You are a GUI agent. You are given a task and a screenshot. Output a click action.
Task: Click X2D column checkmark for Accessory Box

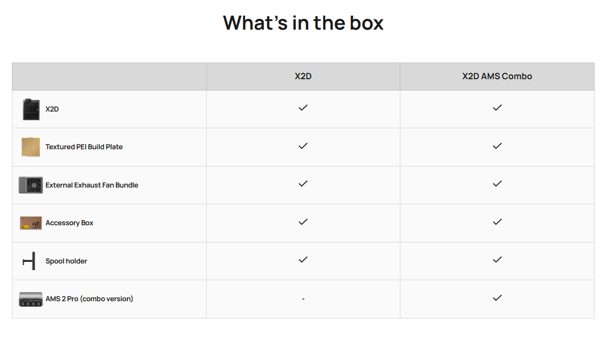point(303,222)
